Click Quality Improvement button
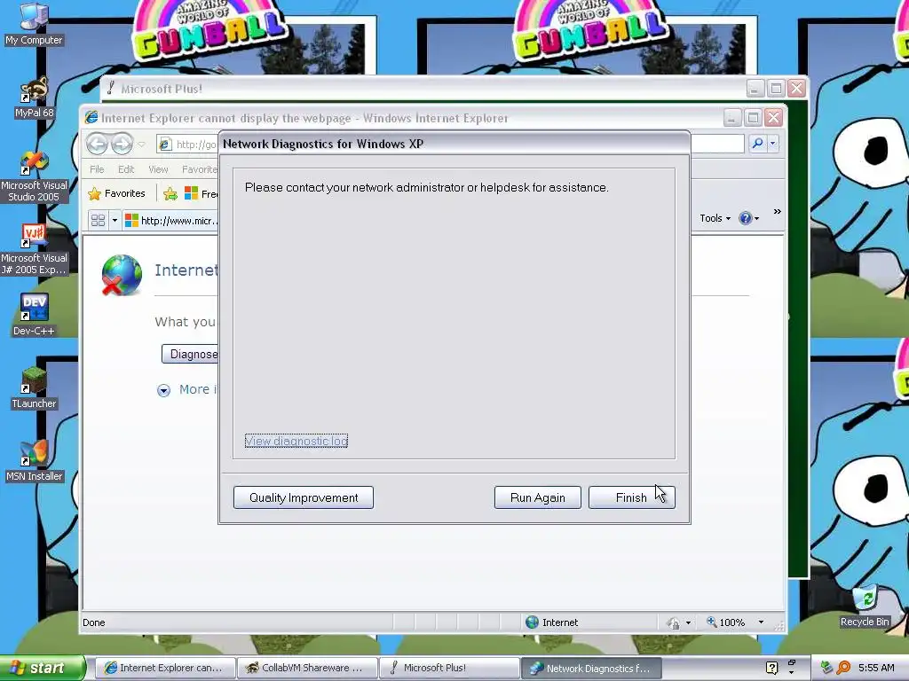 pyautogui.click(x=304, y=497)
